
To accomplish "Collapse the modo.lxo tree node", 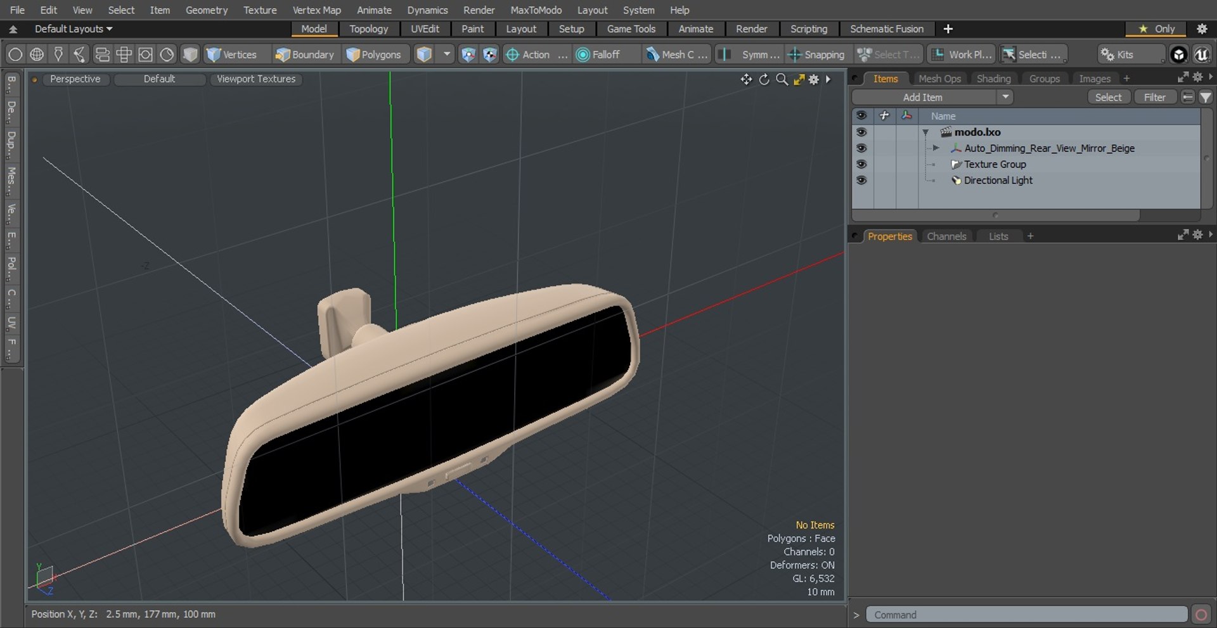I will [x=925, y=132].
